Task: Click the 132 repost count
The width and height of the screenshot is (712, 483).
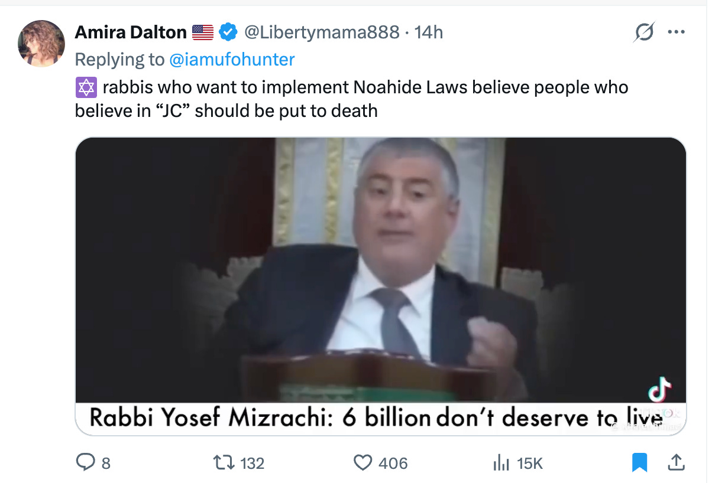Action: pyautogui.click(x=253, y=464)
